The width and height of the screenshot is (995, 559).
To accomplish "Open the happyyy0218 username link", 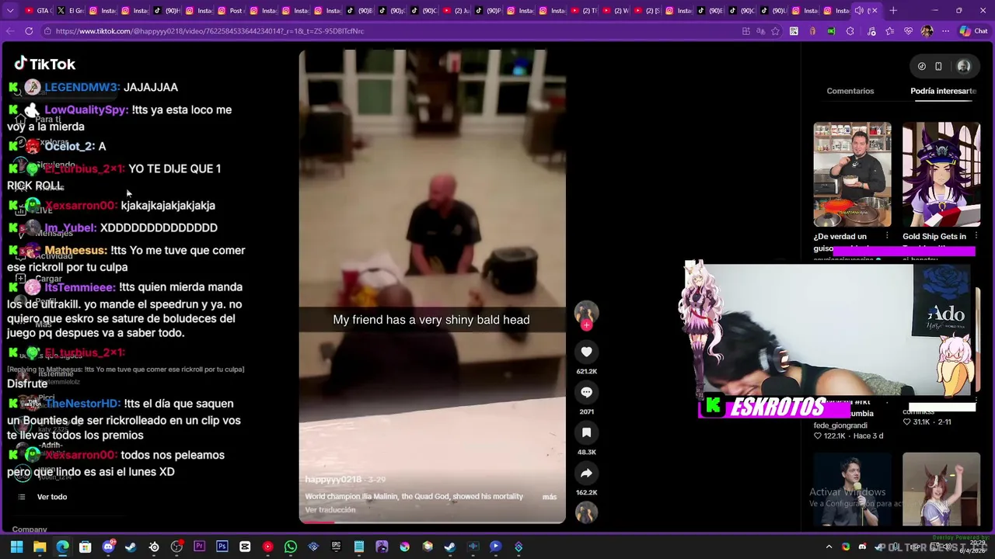I will [333, 480].
